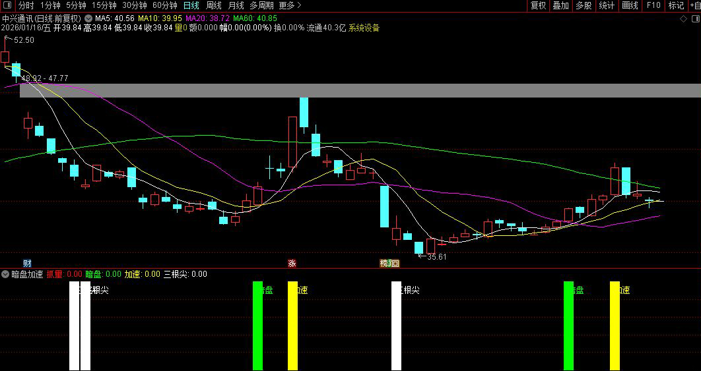Click the 中兴通讯(日线.前复权) title
This screenshot has width=701, height=371.
coord(42,18)
